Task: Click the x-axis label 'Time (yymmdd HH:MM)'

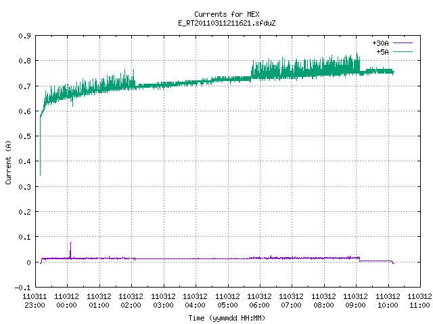Action: click(x=227, y=318)
